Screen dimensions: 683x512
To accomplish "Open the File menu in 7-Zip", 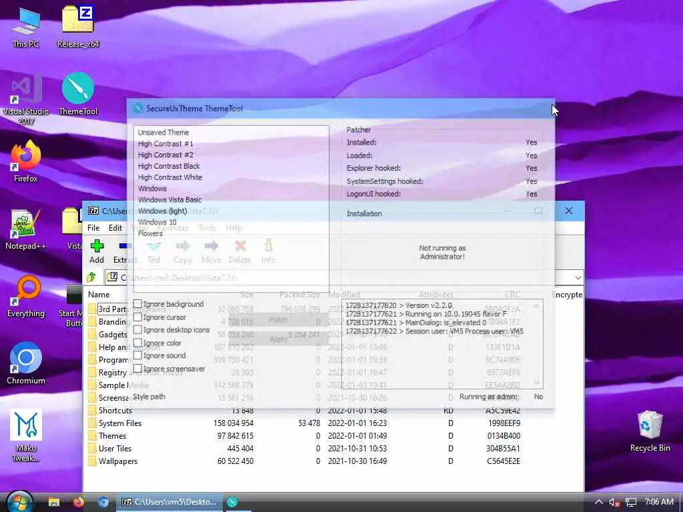I will [x=93, y=228].
